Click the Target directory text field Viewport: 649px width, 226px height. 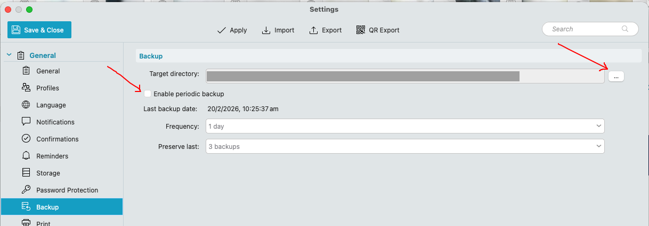coord(405,76)
